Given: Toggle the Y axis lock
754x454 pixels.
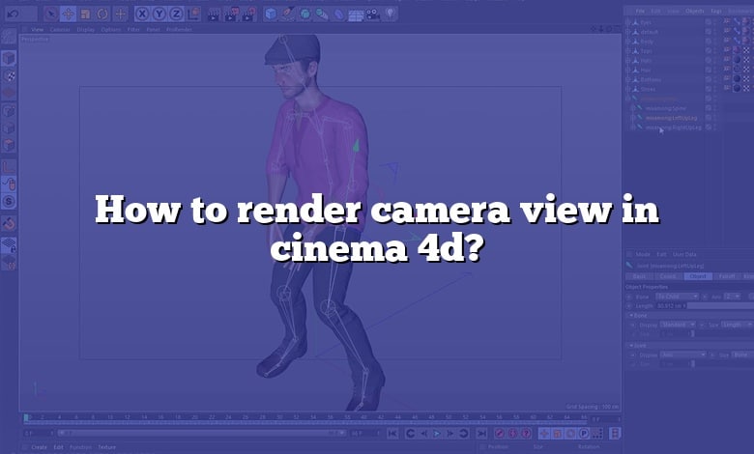Looking at the screenshot, I should [159, 14].
